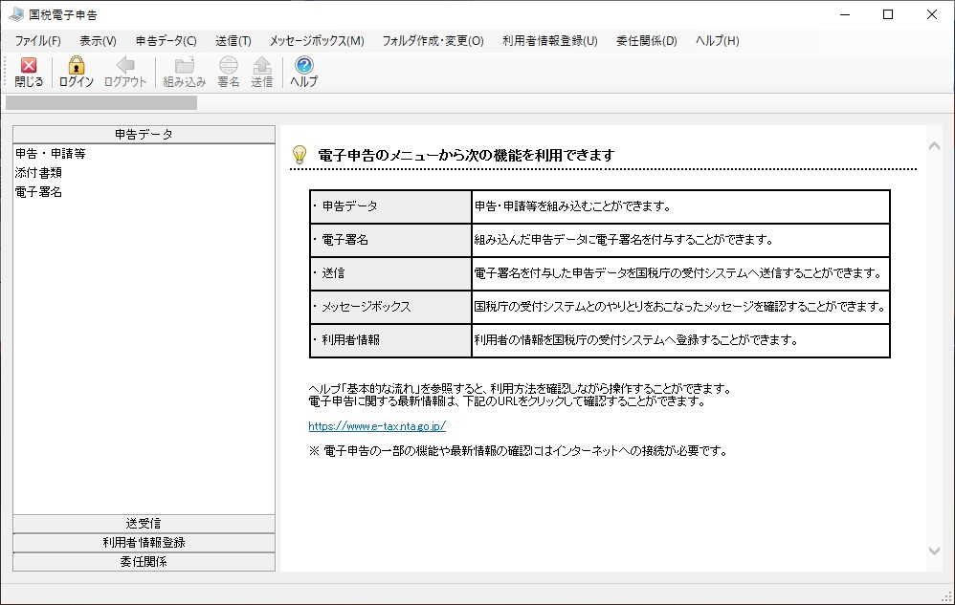This screenshot has width=955, height=605.
Task: Open the ファイル(F) menu
Action: (x=37, y=41)
